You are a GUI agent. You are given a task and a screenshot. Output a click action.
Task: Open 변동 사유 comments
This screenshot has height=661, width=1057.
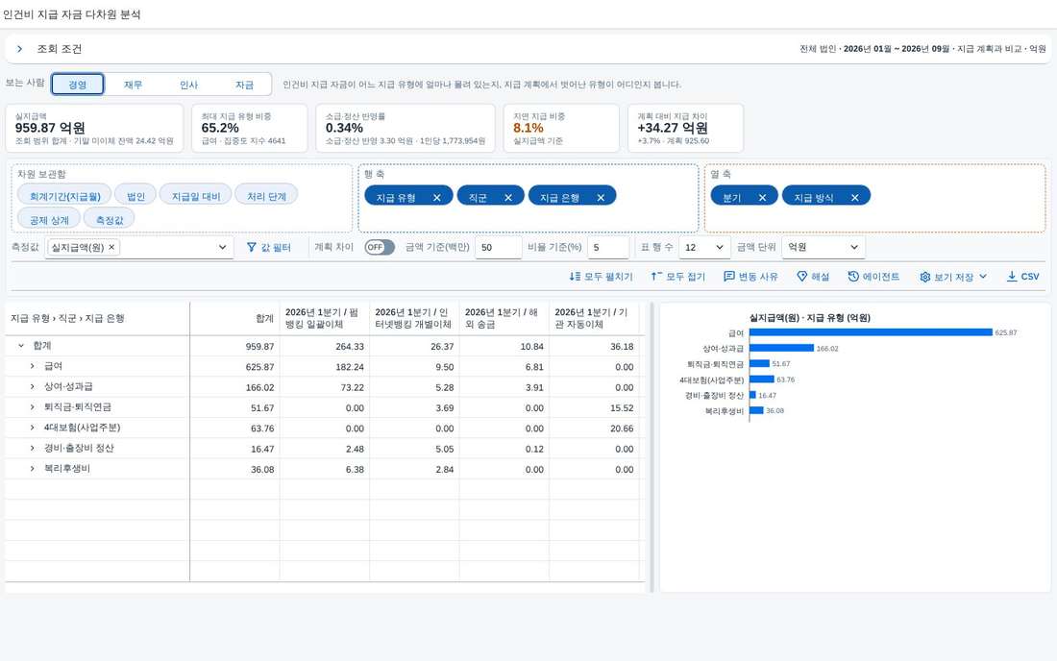pyautogui.click(x=750, y=277)
